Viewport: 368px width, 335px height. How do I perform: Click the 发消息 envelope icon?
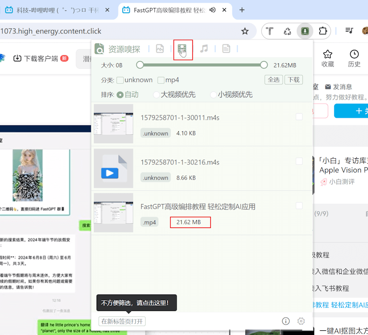pyautogui.click(x=328, y=87)
